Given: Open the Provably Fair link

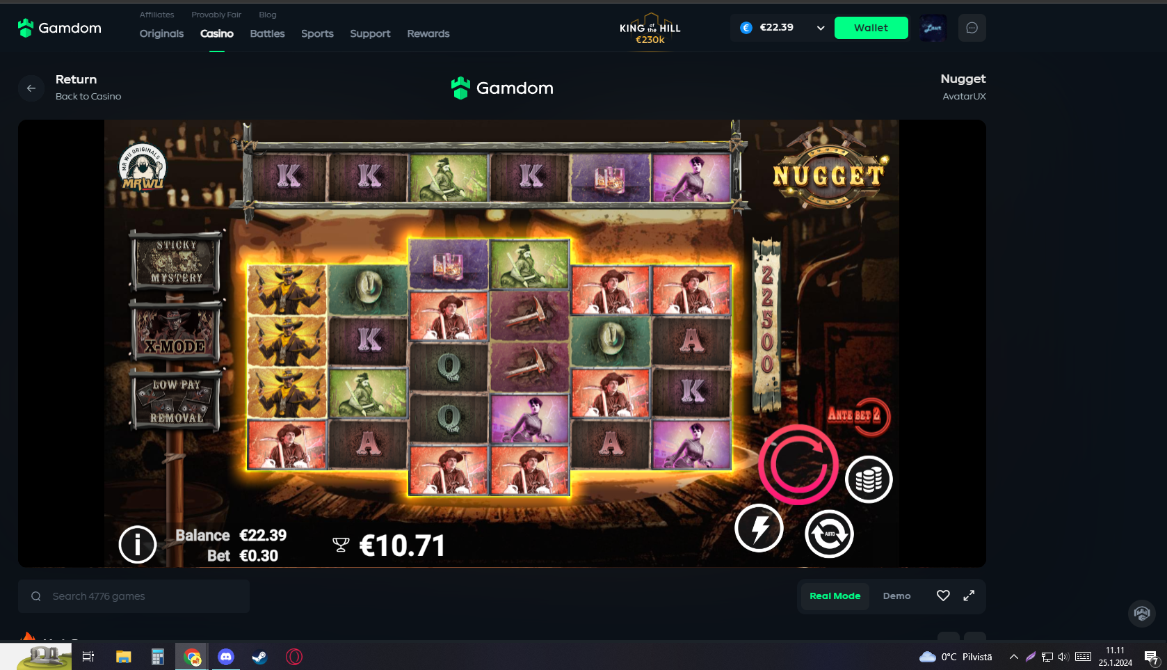Looking at the screenshot, I should tap(216, 15).
